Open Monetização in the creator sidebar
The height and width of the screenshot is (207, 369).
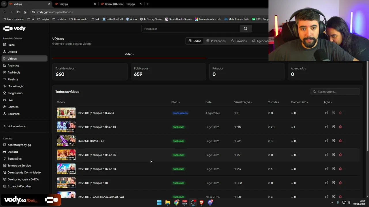25,86
